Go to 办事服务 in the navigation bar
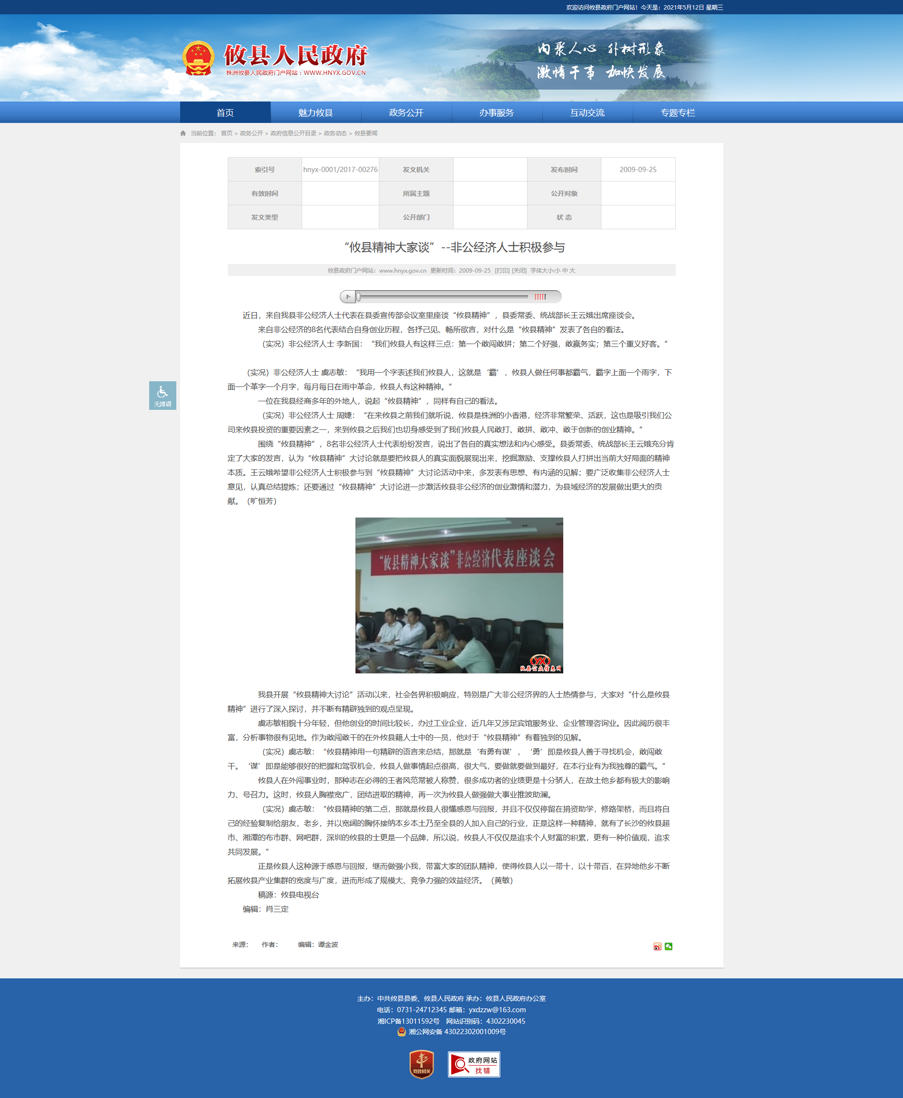Image resolution: width=903 pixels, height=1098 pixels. 496,113
